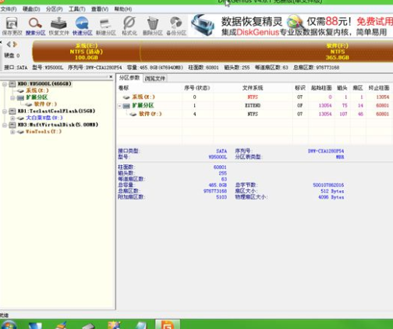The image size is (393, 329).
Task: Select 系统(E:) 100.0GB segment in disk bar
Action: pos(86,51)
